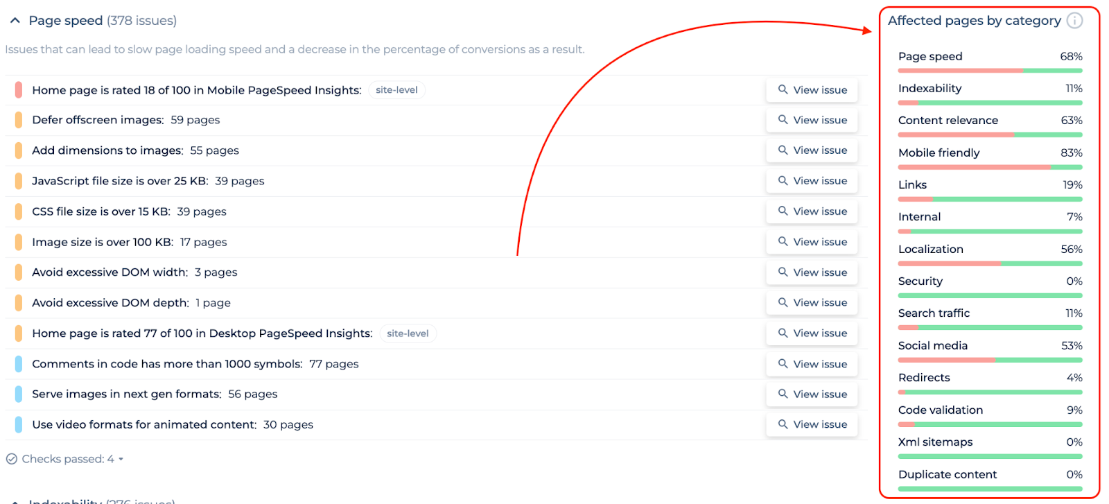Click the red severity marker for Mobile PageSpeed
The height and width of the screenshot is (504, 1109).
click(x=18, y=90)
